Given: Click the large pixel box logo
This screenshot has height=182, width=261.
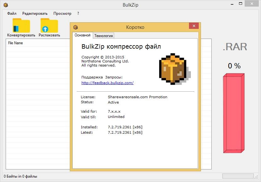Looking at the screenshot, I should click(x=175, y=69).
